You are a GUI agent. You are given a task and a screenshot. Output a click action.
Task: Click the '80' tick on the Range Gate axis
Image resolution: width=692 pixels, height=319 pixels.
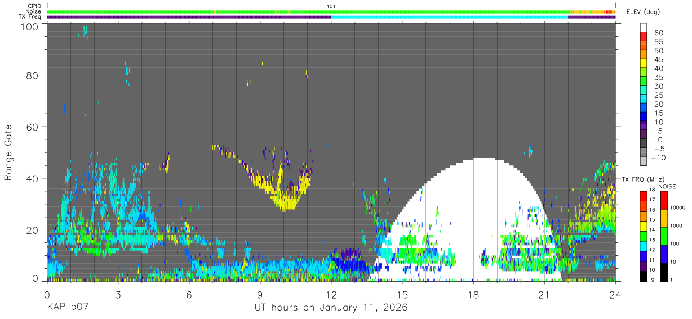33,75
